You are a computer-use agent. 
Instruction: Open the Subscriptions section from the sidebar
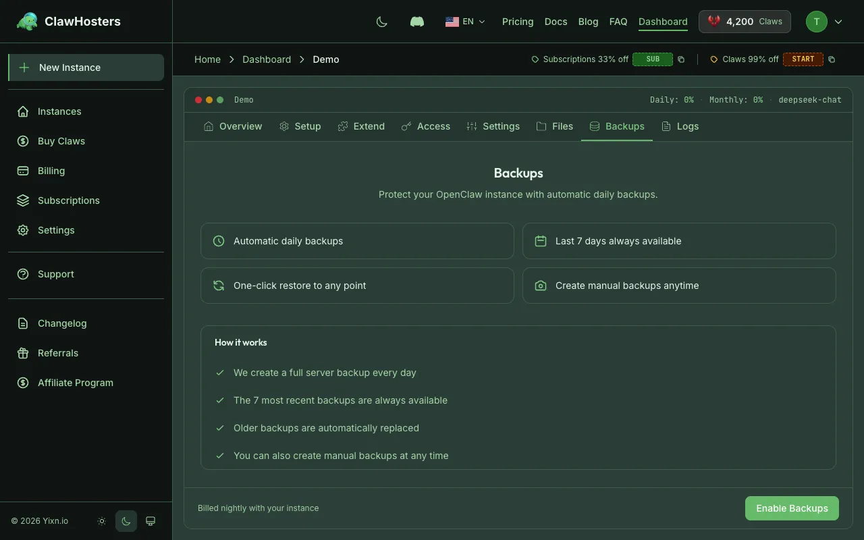pyautogui.click(x=68, y=200)
